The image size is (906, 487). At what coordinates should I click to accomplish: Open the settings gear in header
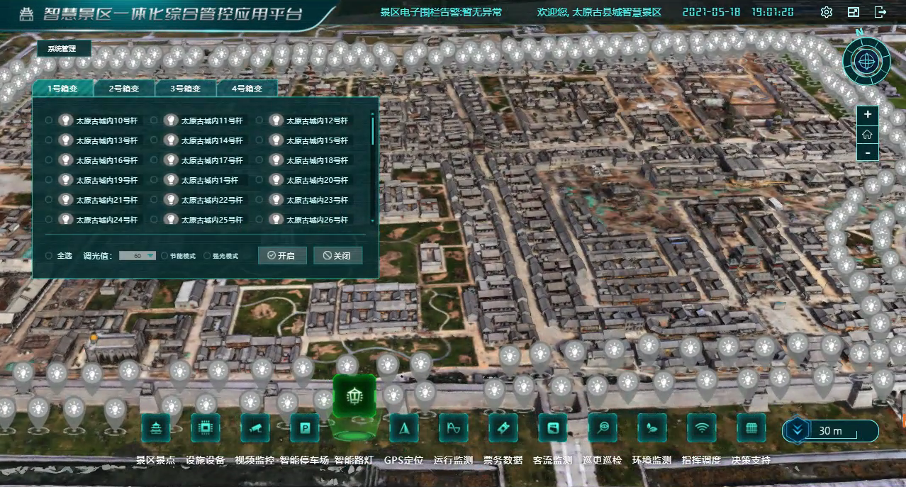coord(826,12)
